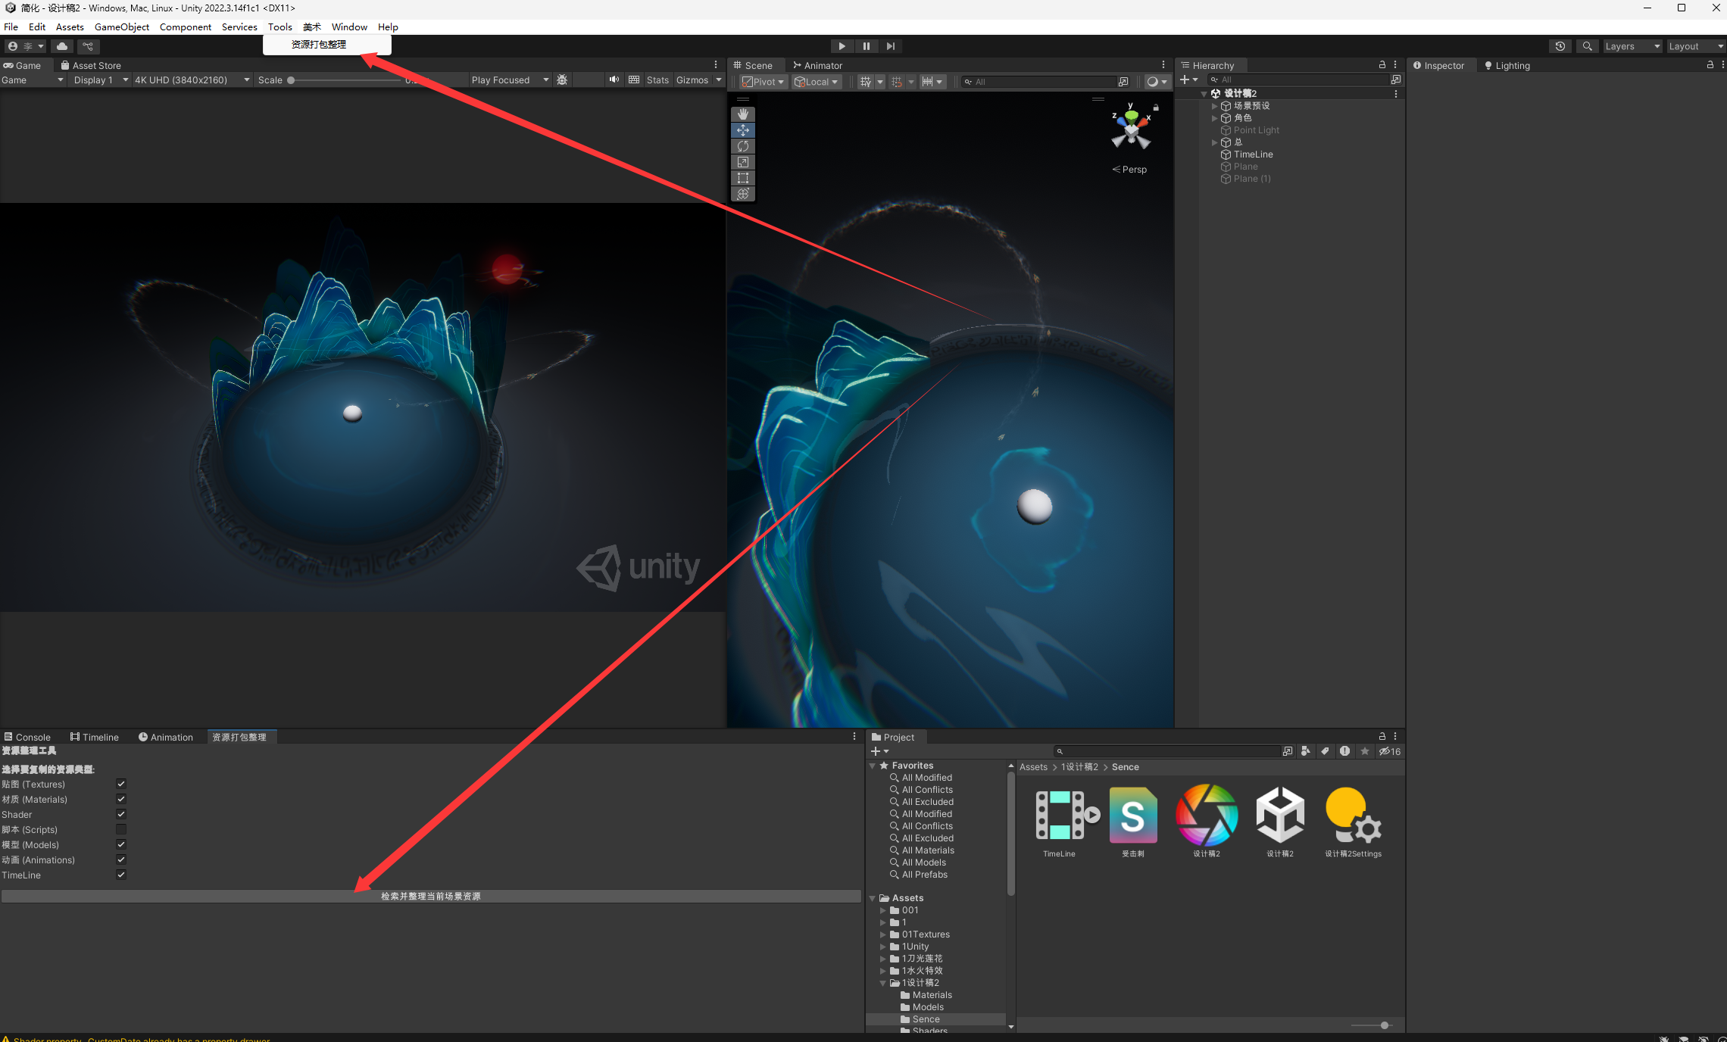1727x1042 pixels.
Task: Expand the 场景预设 hierarchy item
Action: [x=1214, y=106]
